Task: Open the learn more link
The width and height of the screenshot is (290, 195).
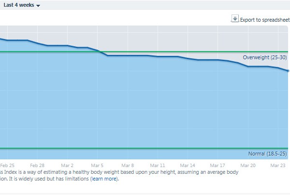Action: click(103, 179)
